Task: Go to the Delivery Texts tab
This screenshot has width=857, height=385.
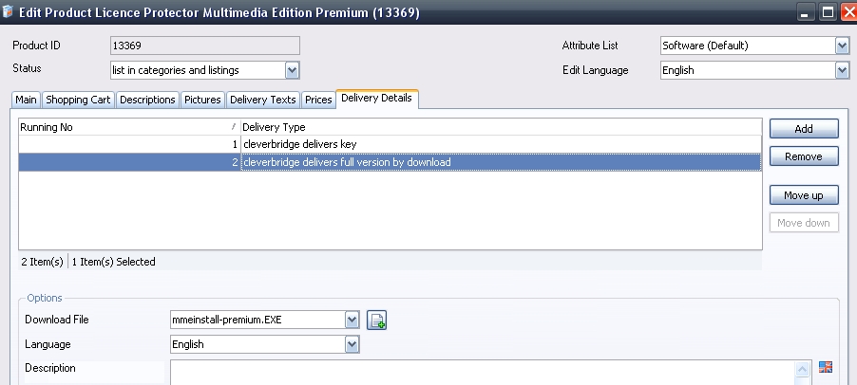Action: point(262,100)
